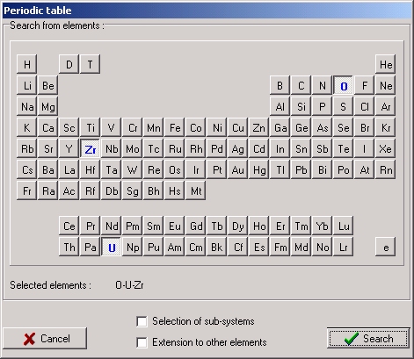Select the Rn element button
This screenshot has width=414, height=359.
[386, 170]
